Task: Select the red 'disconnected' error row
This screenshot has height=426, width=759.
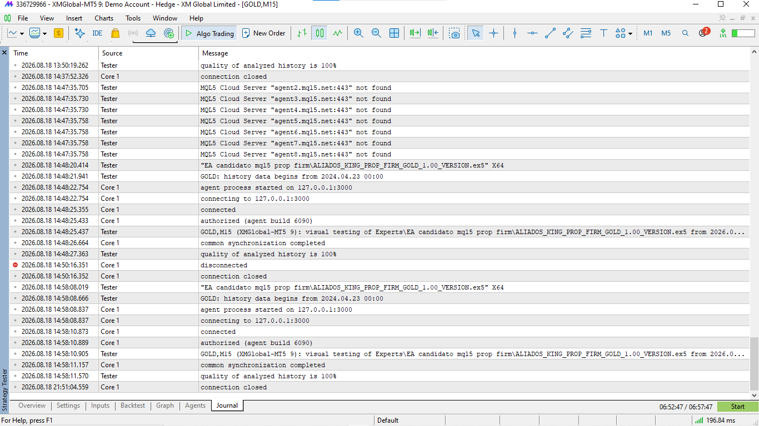Action: point(379,265)
